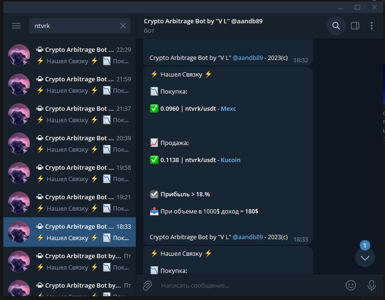Screen dimensions: 385x300
Task: Clear the ntvrk search query
Action: [123, 26]
